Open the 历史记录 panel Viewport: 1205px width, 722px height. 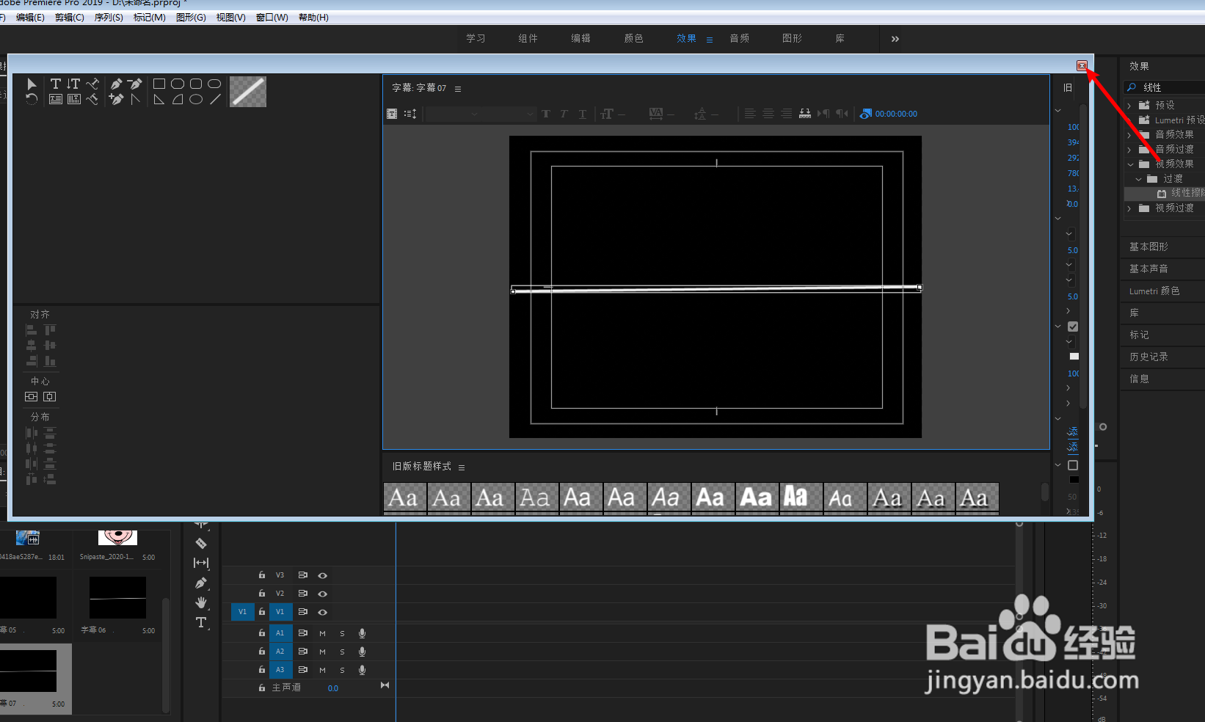[x=1148, y=357]
